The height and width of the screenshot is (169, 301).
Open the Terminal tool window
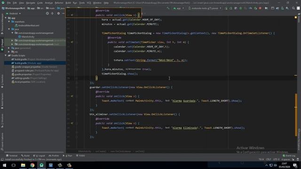(12, 156)
